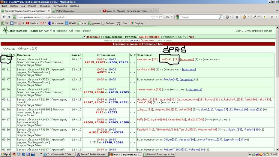Click the site identity leaf icon in address bar
Image resolution: width=279 pixels, height=157 pixels.
point(15,17)
